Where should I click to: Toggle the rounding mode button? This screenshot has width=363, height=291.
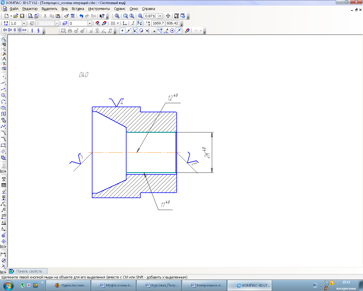pos(139,23)
